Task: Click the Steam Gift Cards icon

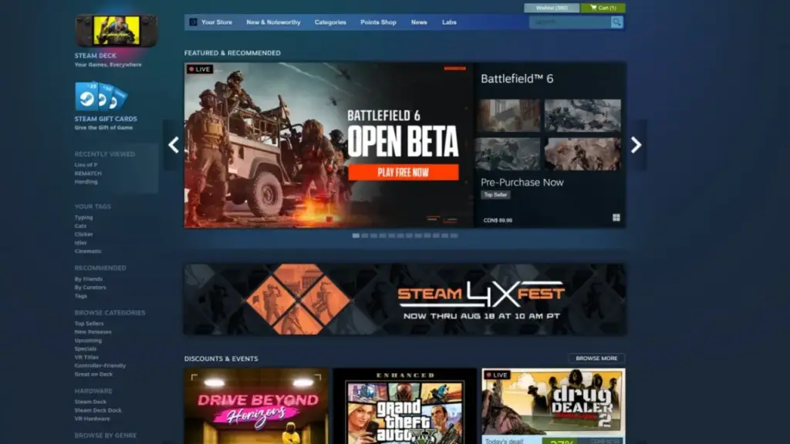Action: coord(101,97)
